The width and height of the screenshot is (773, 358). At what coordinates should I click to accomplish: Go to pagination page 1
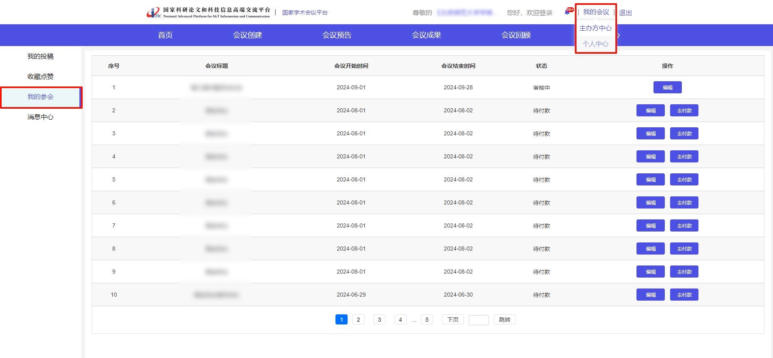click(342, 320)
